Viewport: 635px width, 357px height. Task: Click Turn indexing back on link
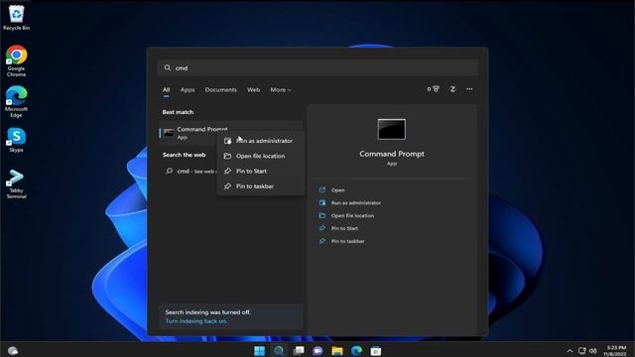point(196,321)
